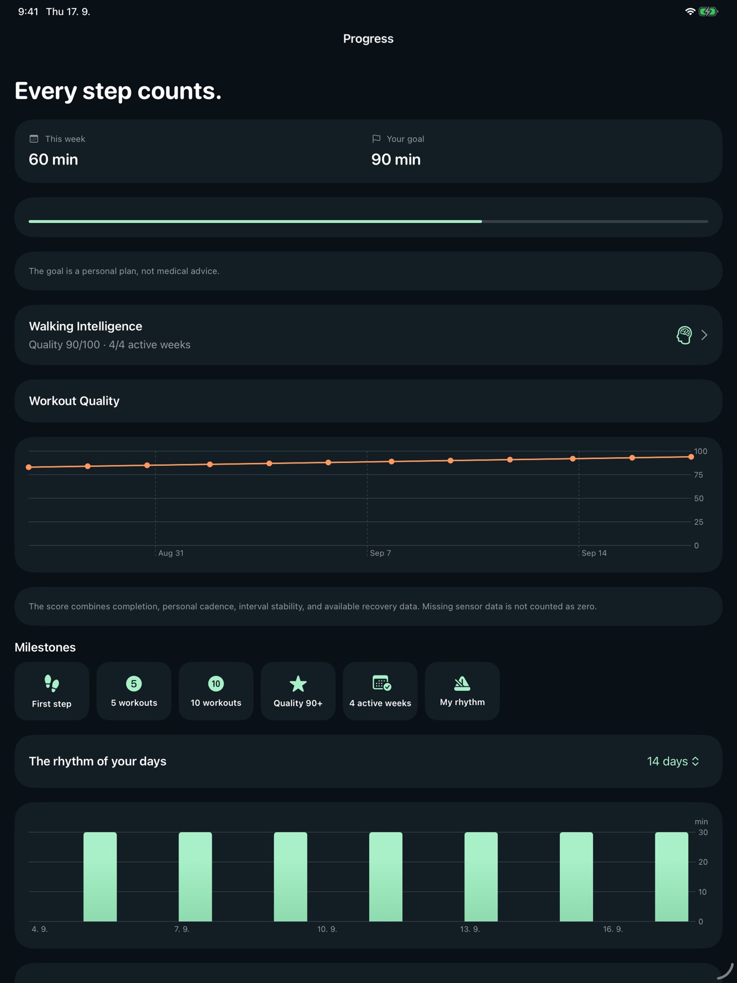The width and height of the screenshot is (737, 983).
Task: Tap the "Milestones" section heading
Action: 45,648
